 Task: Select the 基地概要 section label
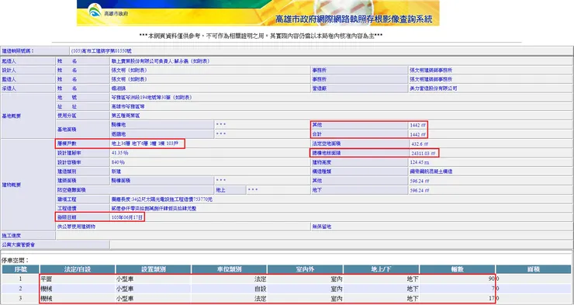(x=12, y=116)
